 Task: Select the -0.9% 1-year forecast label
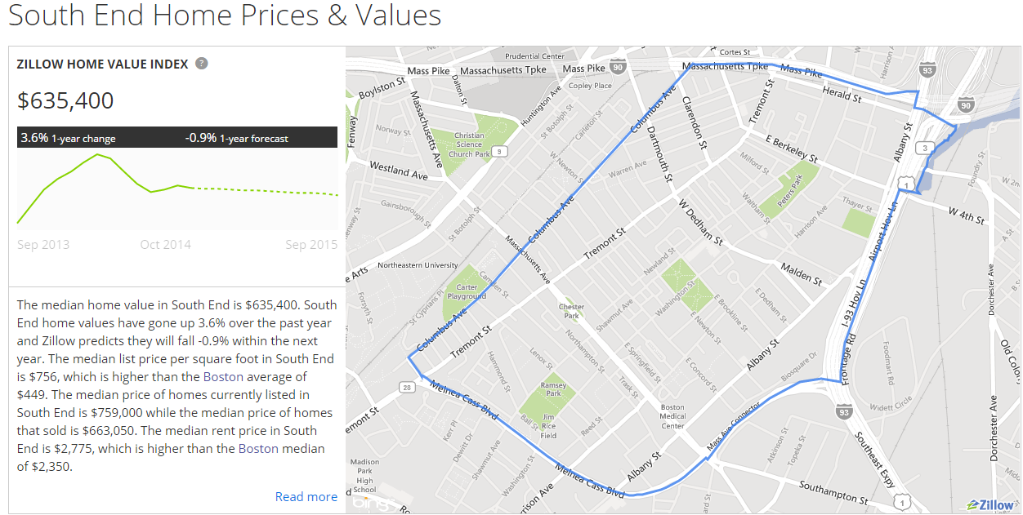coord(237,138)
